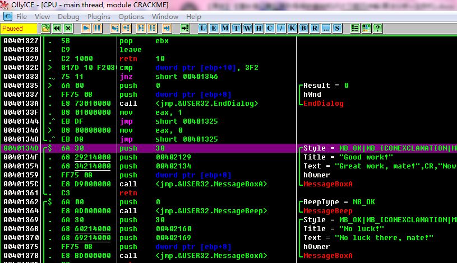
Task: Click the help question mark icon
Action: pyautogui.click(x=377, y=28)
